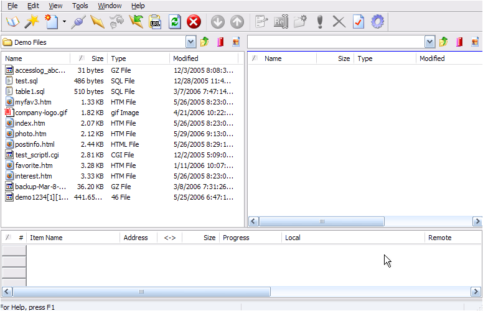Click the grayed disconnect plugs icon

coord(117,22)
